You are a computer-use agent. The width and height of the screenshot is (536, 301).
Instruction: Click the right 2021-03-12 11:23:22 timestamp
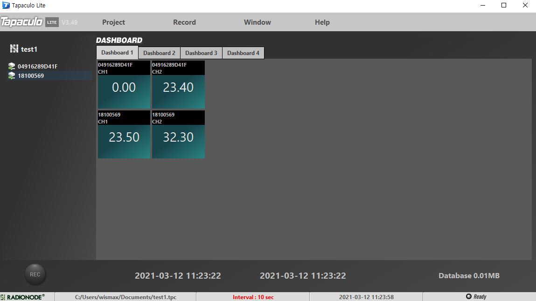click(303, 275)
